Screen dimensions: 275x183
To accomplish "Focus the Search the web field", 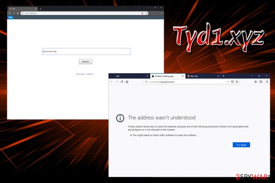I will pyautogui.click(x=86, y=51).
